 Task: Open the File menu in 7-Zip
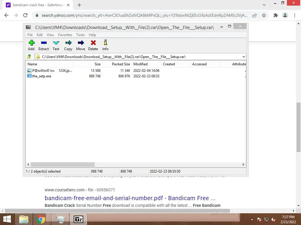(x=30, y=35)
